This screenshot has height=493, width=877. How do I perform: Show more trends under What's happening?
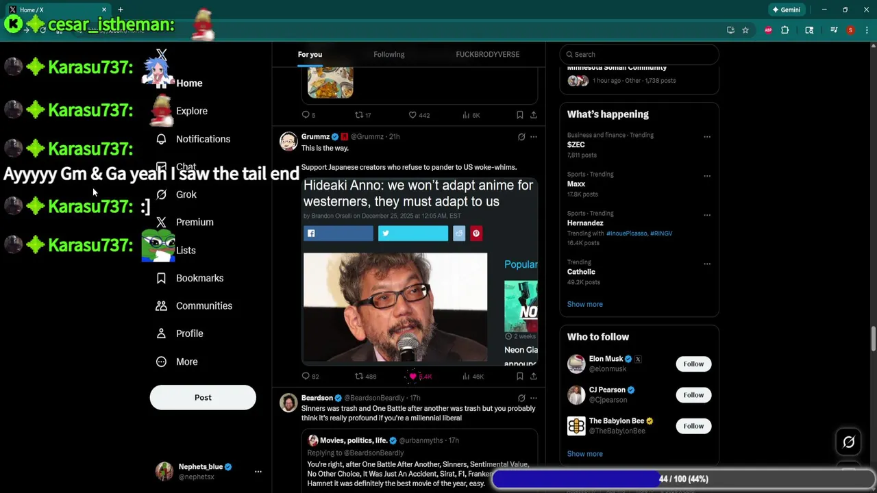[x=585, y=304]
